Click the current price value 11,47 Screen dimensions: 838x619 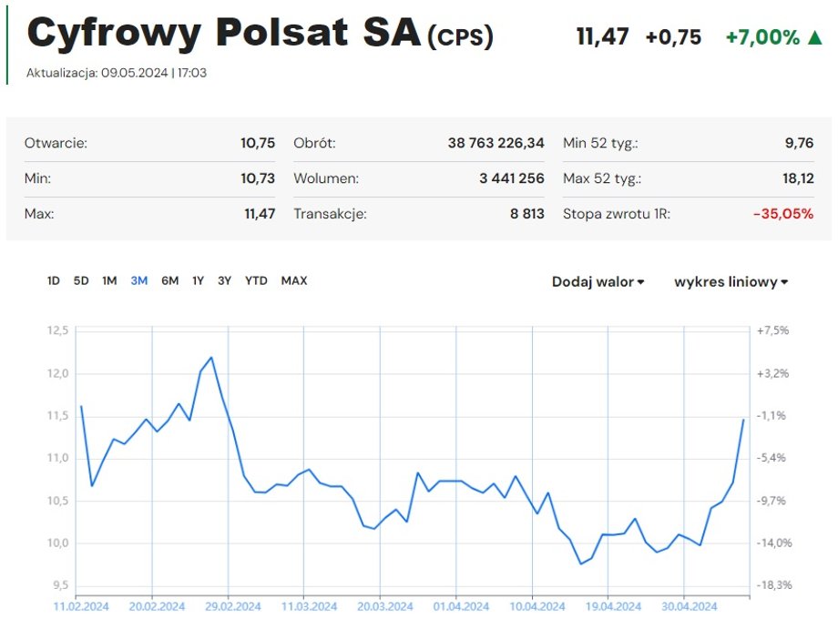601,37
